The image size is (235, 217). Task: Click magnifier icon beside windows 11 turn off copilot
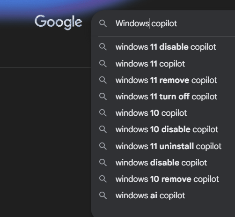click(x=103, y=97)
